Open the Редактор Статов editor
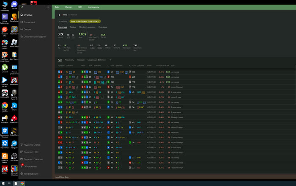This screenshot has height=186, width=296. (32, 145)
